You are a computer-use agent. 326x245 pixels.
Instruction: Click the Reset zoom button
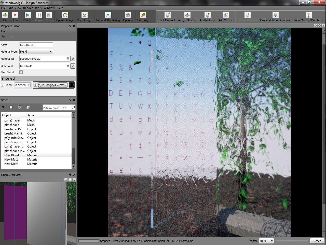317,241
